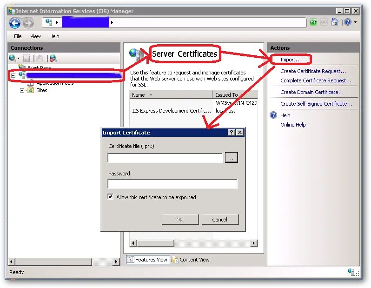Cancel the Import Certificate dialog
The width and height of the screenshot is (371, 288).
tap(220, 220)
